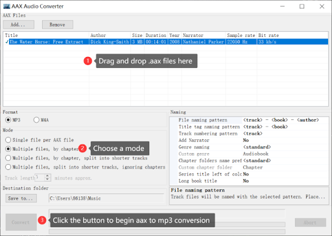
Task: Click the red step 1 badge
Action: [88, 61]
